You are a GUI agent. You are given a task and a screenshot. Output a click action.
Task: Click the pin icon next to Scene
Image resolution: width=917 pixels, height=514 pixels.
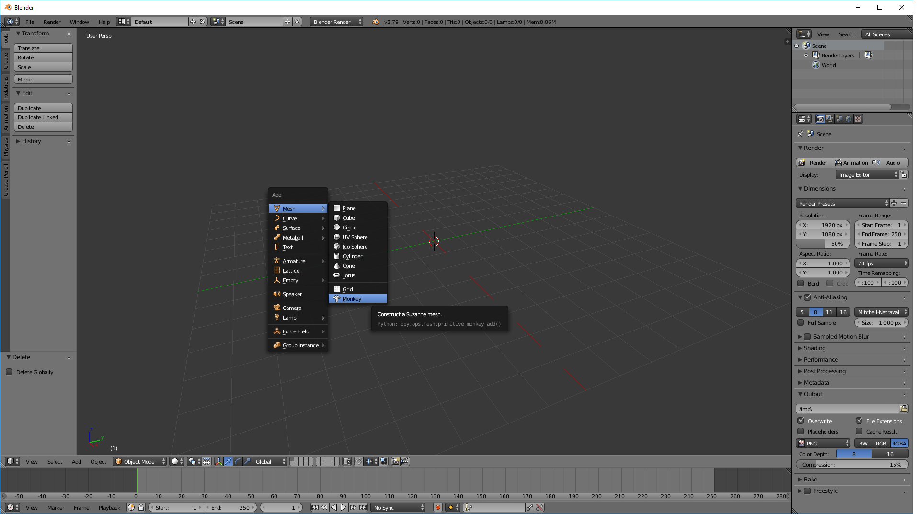(x=800, y=134)
